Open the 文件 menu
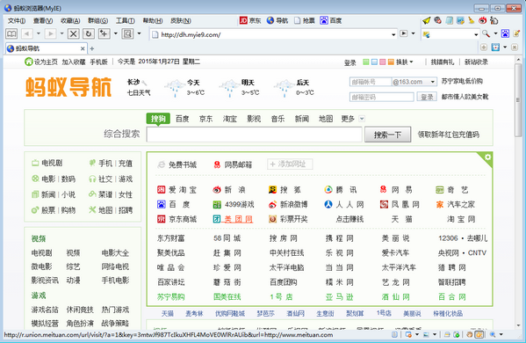Screen dimensions: 526x343 (17, 20)
